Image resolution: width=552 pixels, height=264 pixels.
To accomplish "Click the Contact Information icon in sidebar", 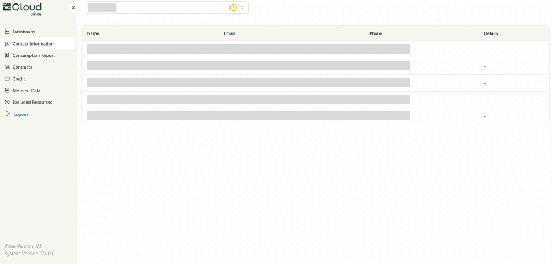I will [x=7, y=44].
